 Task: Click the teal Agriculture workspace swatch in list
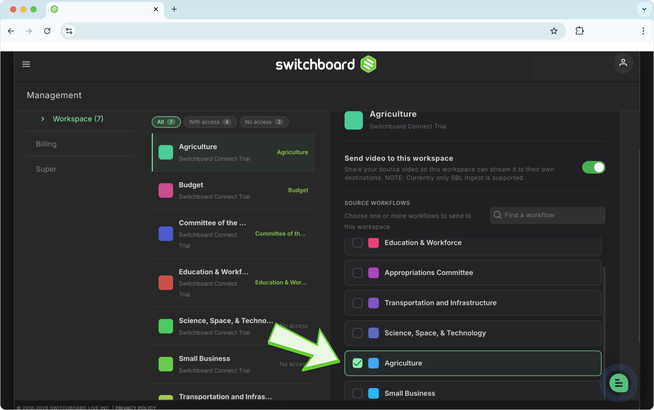point(166,152)
